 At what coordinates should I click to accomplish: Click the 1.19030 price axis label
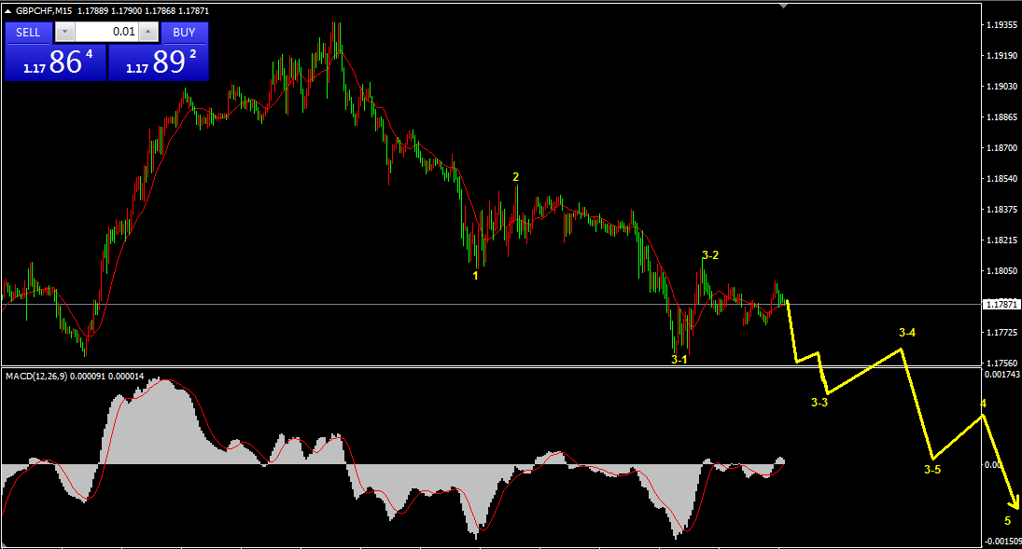[x=1001, y=86]
